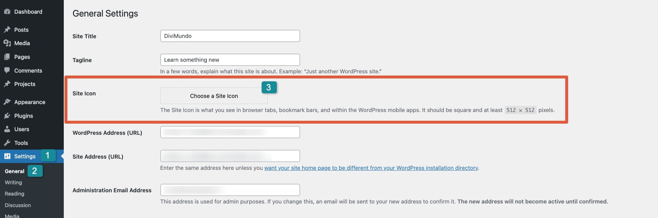Click the Administration Email Address label
658x218 pixels.
[112, 190]
